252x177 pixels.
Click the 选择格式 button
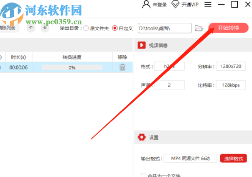tap(233, 158)
